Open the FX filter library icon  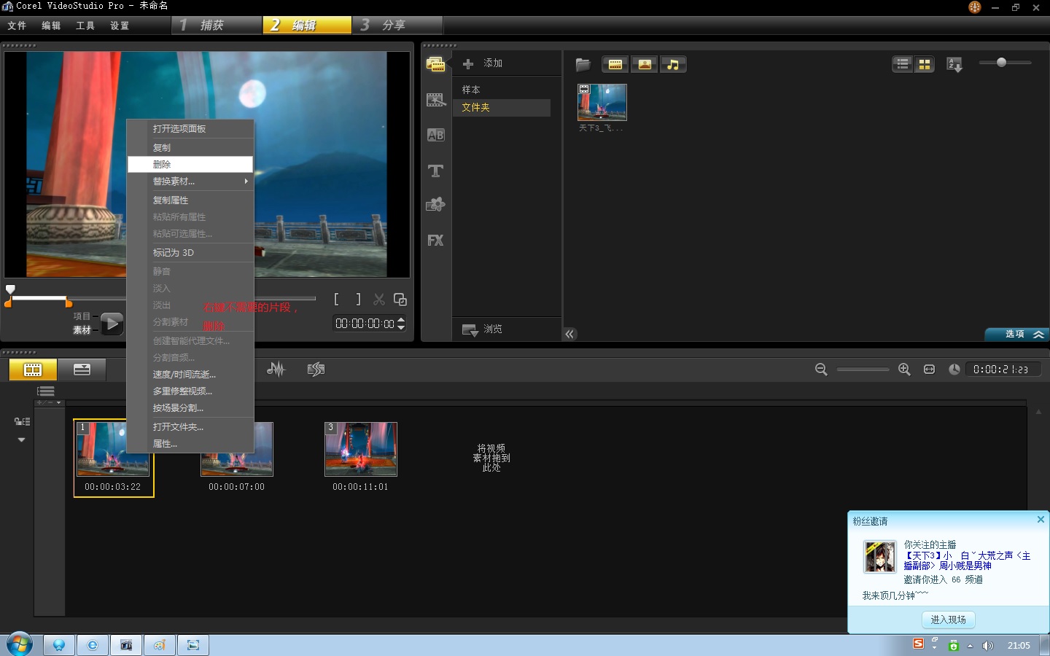click(x=435, y=240)
